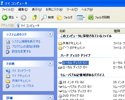
Task: Open マイ ネットワーク link
Action: [21, 71]
